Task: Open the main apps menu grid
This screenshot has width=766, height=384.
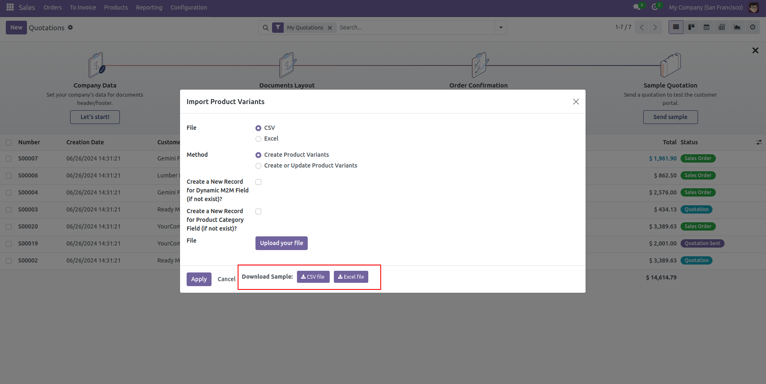Action: 10,7
